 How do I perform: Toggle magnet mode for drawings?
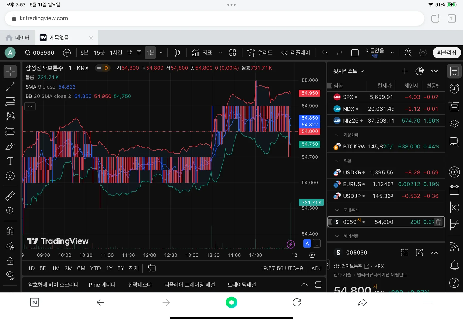click(x=10, y=231)
